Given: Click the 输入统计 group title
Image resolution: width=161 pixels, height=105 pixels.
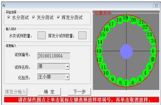Looking at the screenshot, I should tap(11, 29).
